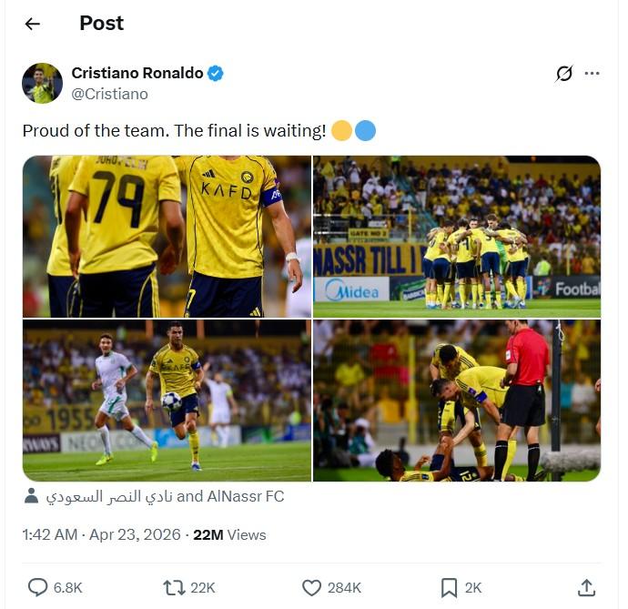628x609 pixels.
Task: Click the @Cristiano handle
Action: 109,94
